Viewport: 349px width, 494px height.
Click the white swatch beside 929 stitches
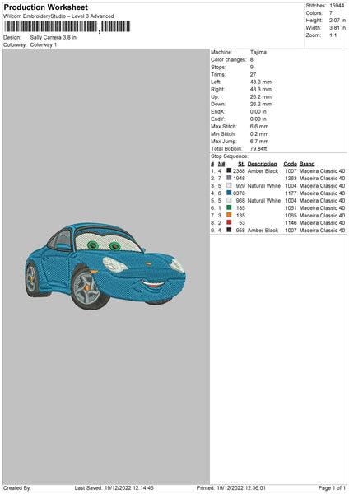[229, 185]
